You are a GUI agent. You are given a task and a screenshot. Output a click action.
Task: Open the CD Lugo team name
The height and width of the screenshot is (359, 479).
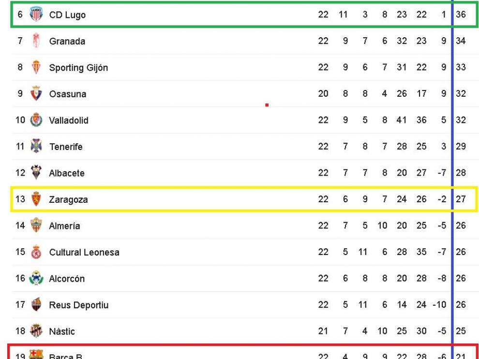click(x=67, y=15)
